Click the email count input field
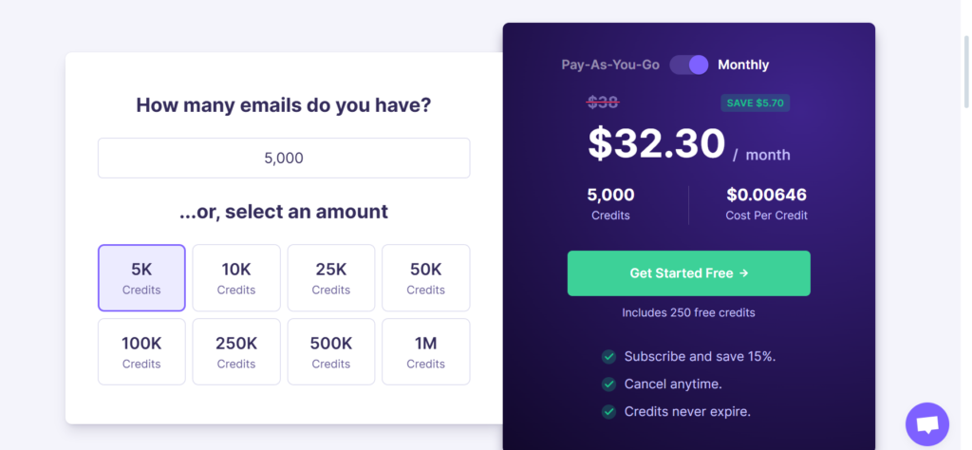The height and width of the screenshot is (450, 972). point(284,158)
